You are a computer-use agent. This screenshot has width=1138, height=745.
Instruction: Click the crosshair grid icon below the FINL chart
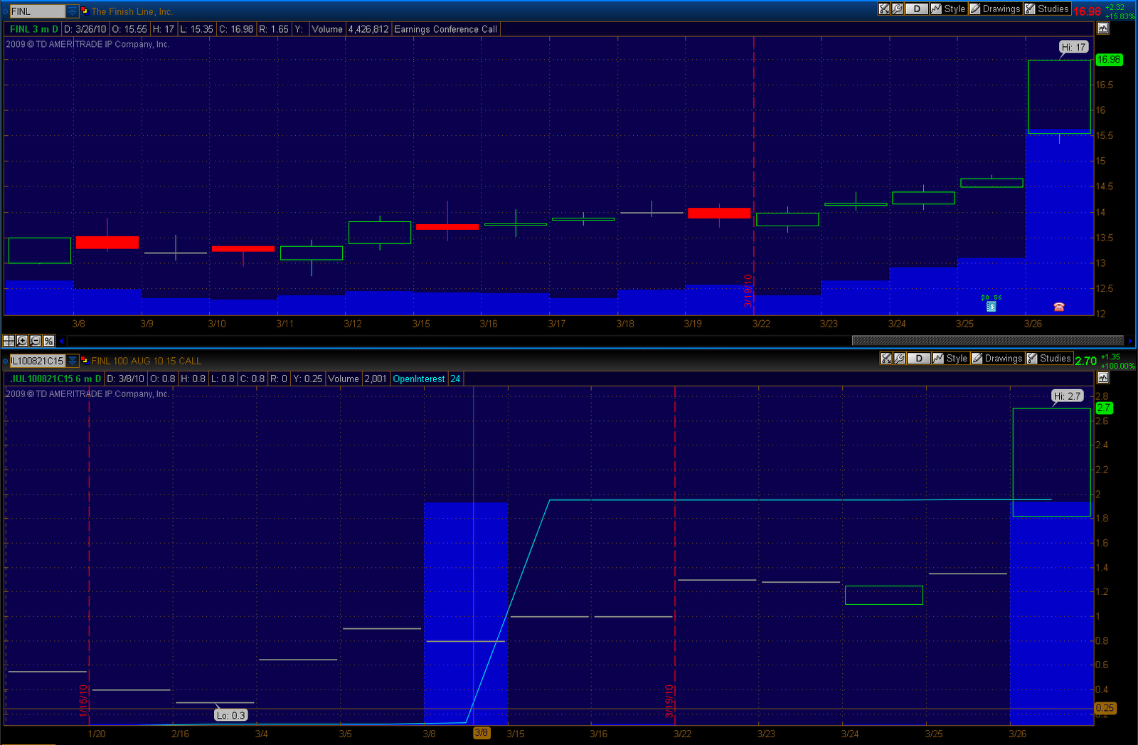click(9, 341)
